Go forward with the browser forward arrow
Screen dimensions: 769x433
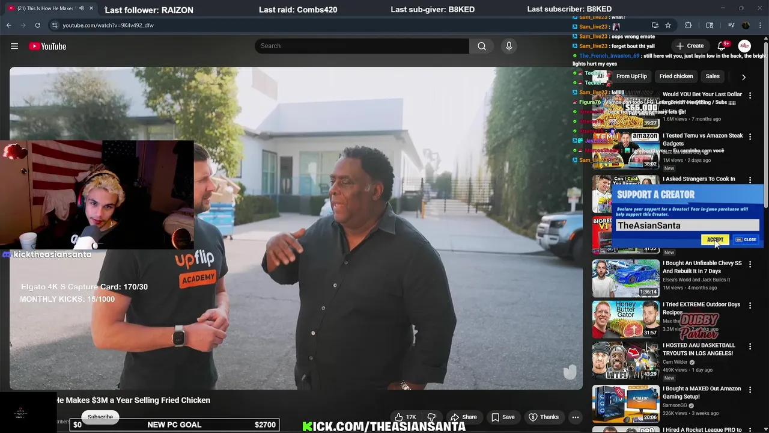23,25
